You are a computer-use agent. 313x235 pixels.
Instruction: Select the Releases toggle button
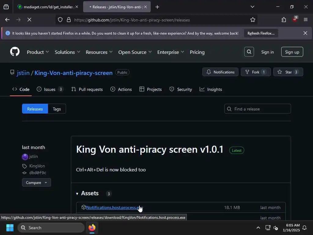point(35,109)
